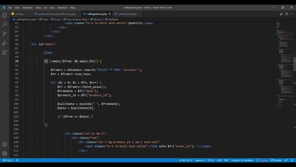296x167 pixels.
Task: Click Ln 90, Col 15 in status bar
Action: tap(185, 160)
